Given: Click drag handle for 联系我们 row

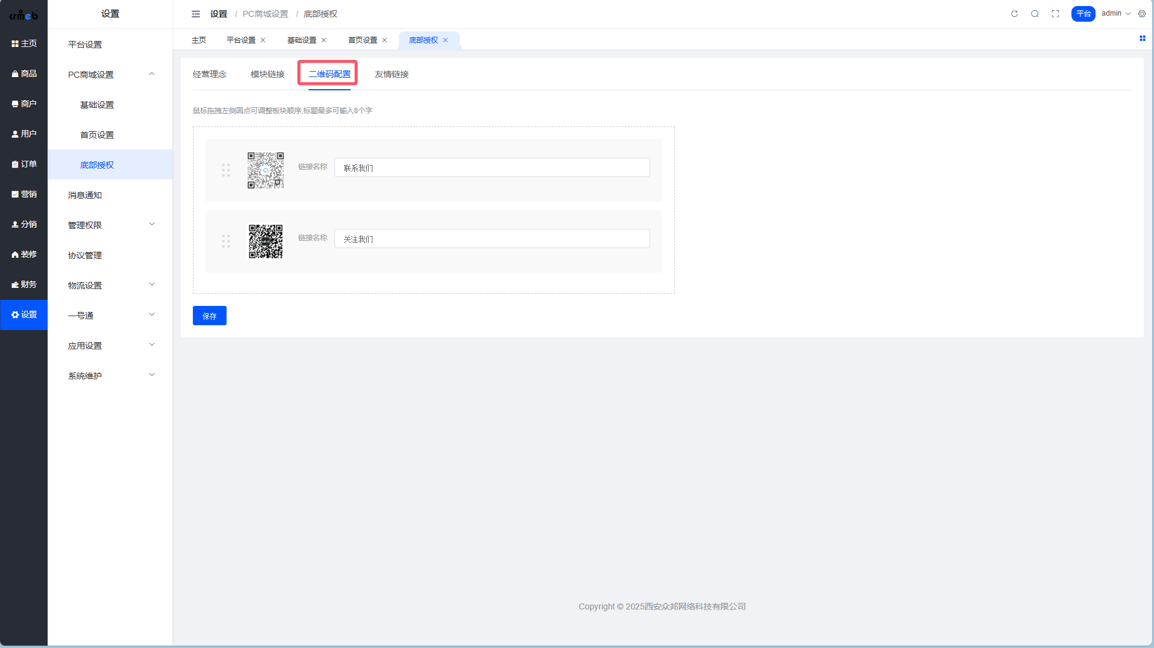Looking at the screenshot, I should pos(226,170).
